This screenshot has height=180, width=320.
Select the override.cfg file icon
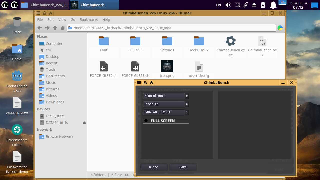click(x=199, y=66)
